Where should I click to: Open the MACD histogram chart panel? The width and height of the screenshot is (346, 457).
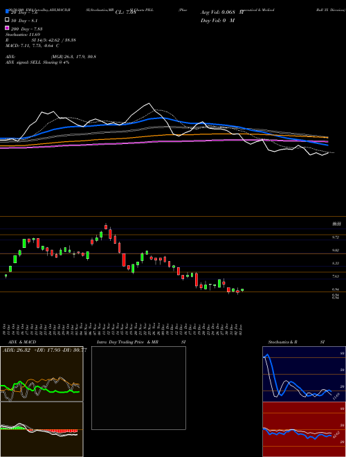point(42,429)
